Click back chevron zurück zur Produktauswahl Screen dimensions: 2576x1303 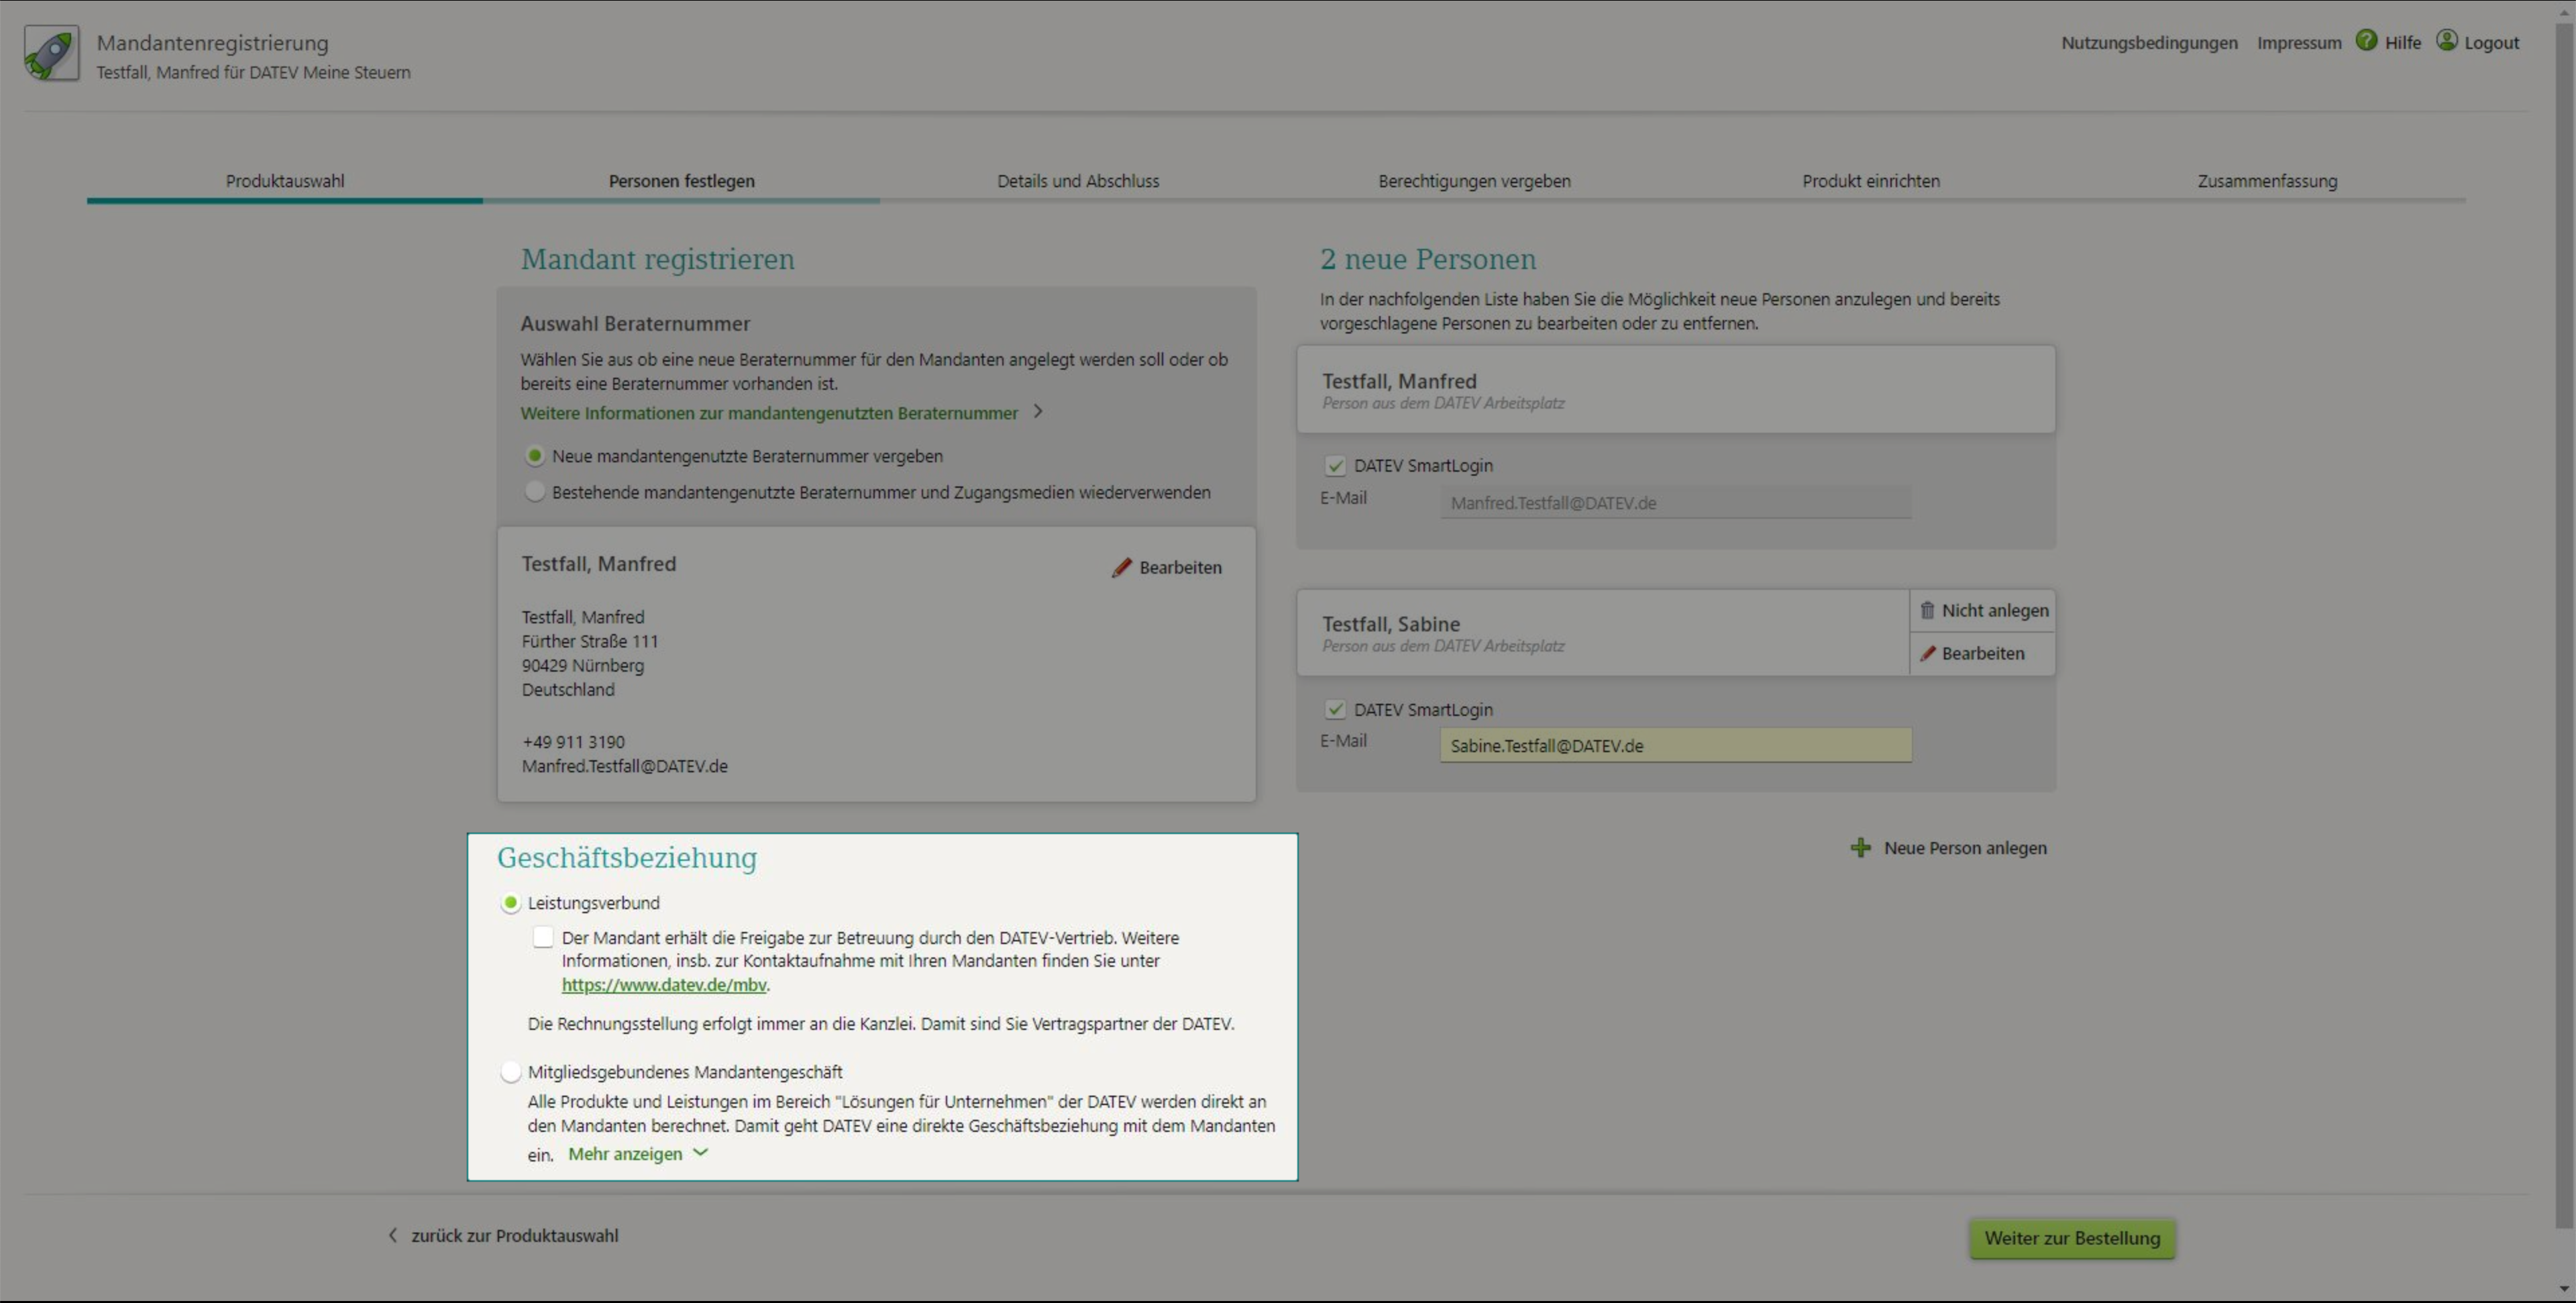393,1235
